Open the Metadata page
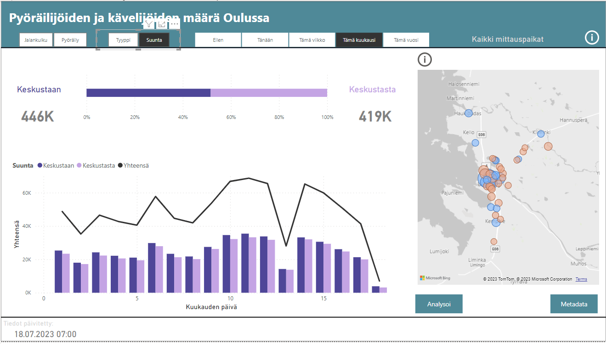606x344 pixels. point(574,304)
